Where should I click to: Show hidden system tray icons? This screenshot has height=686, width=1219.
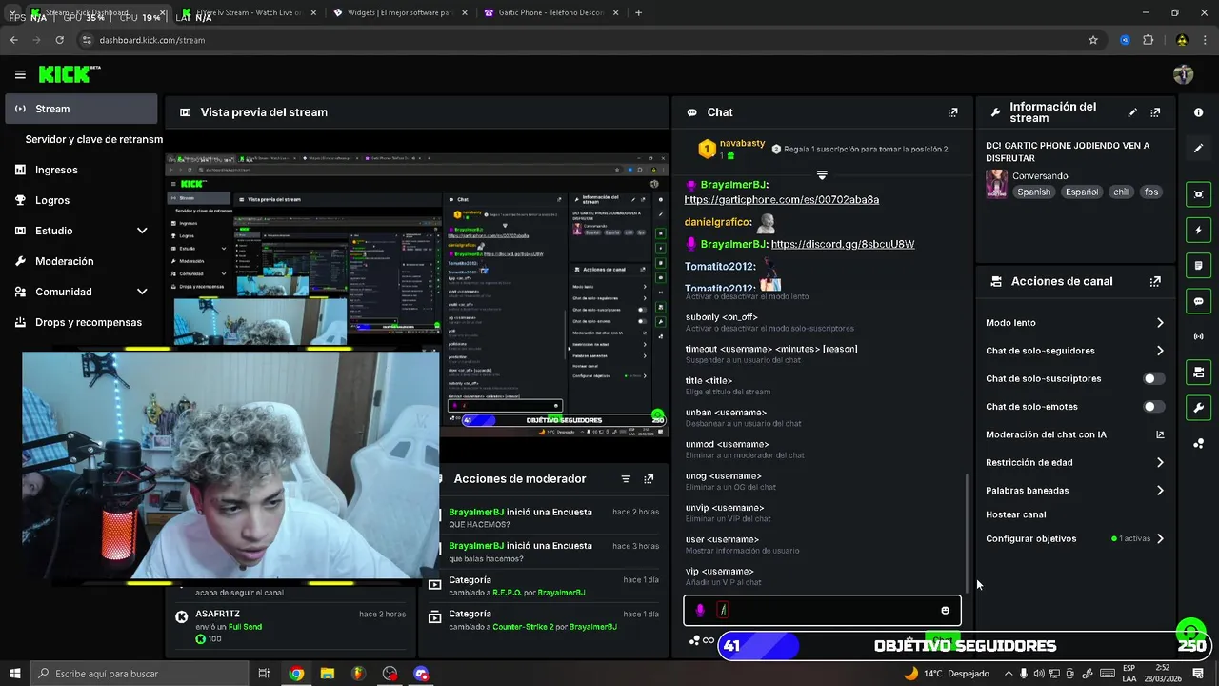point(1009,674)
